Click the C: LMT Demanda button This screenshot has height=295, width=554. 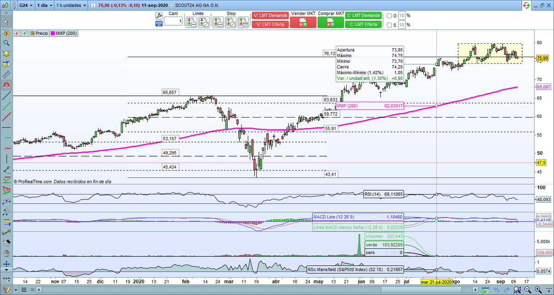[364, 16]
